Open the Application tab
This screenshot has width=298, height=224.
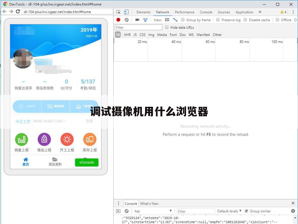pos(244,12)
